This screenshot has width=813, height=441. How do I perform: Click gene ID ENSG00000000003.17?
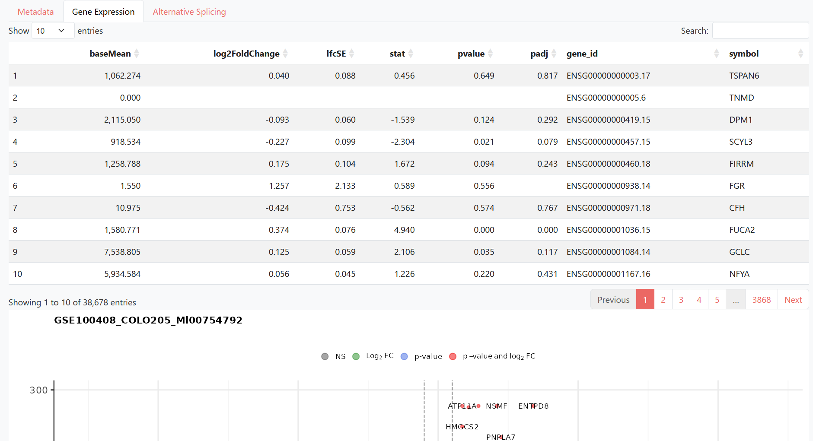(608, 76)
